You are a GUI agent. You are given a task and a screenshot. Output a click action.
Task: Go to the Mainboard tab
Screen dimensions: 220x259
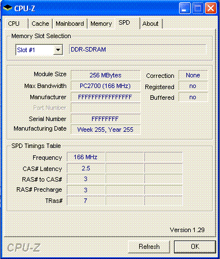click(x=70, y=24)
